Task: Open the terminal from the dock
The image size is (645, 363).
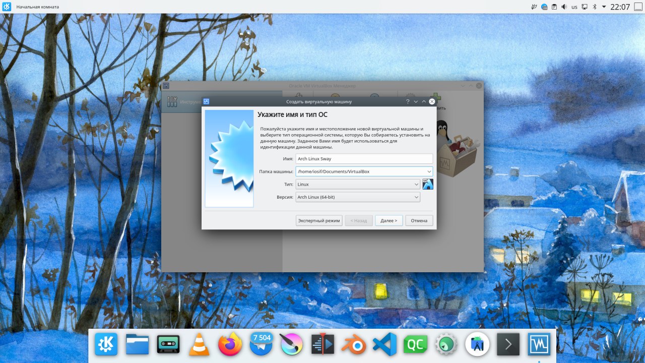Action: pos(508,345)
